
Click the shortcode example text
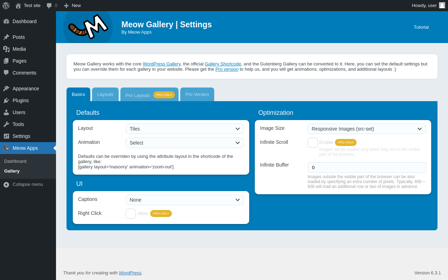coord(126,167)
